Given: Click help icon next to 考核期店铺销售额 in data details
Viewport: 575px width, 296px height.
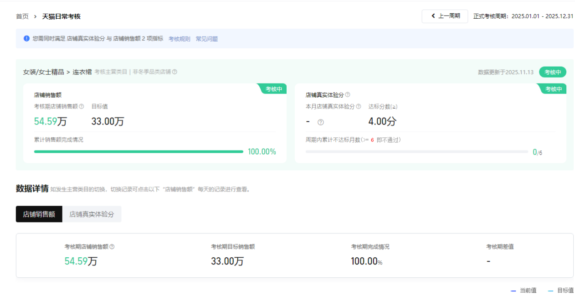Looking at the screenshot, I should click(x=112, y=247).
